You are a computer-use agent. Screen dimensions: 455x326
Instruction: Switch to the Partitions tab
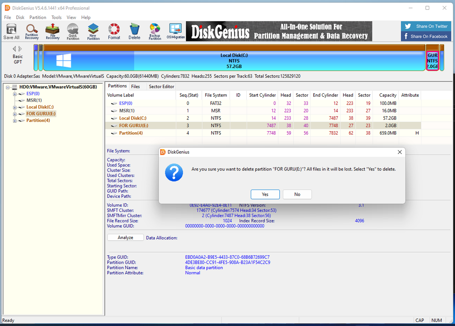coord(117,86)
